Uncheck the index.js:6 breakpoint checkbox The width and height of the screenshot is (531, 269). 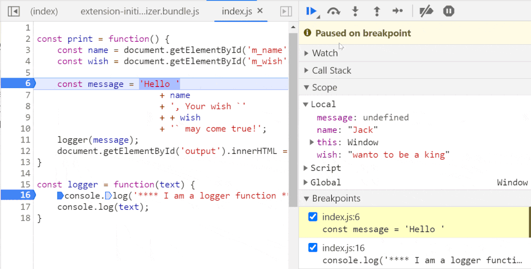pyautogui.click(x=313, y=217)
